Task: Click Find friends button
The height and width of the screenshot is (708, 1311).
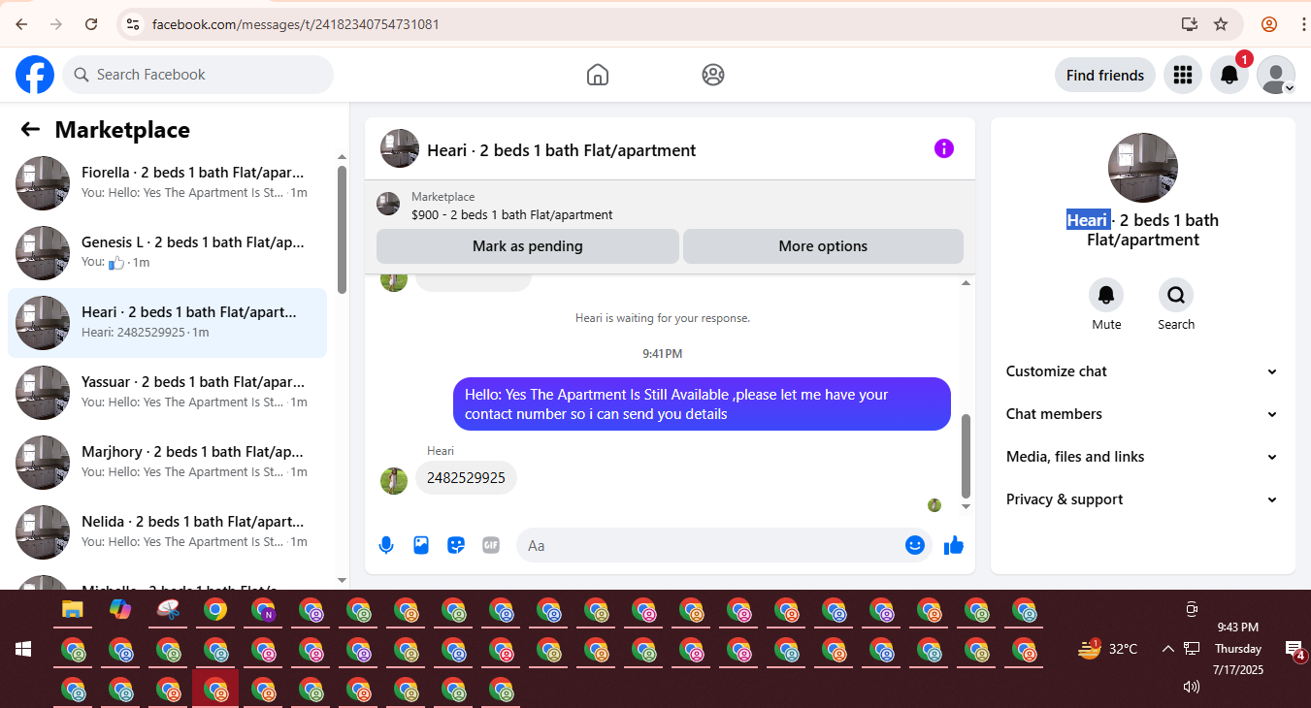Action: click(1105, 75)
